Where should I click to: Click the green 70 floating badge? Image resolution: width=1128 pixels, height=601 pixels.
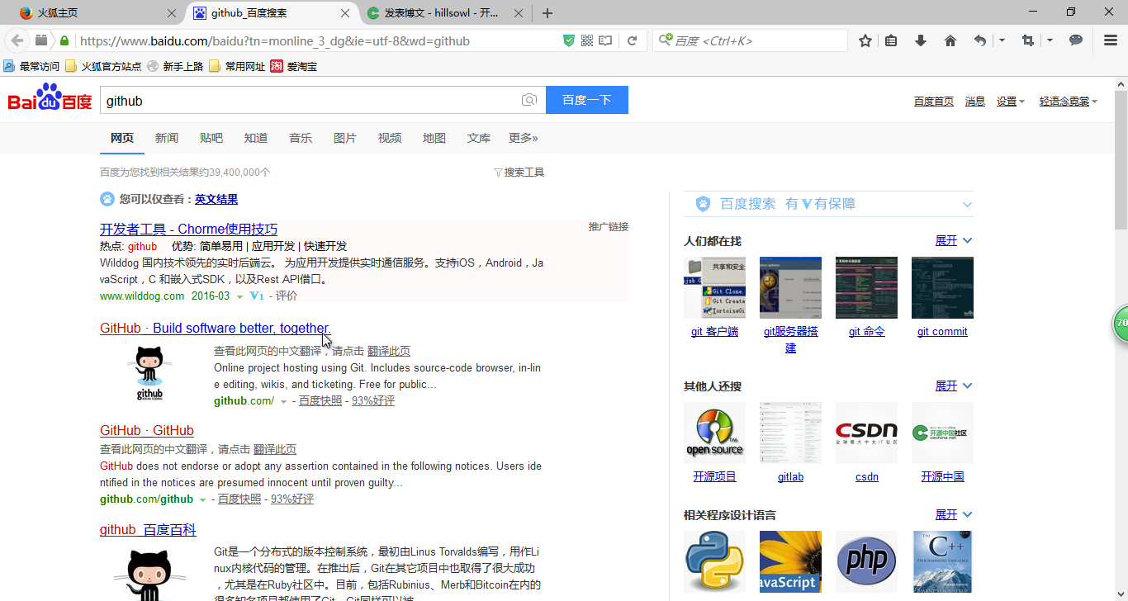click(1120, 323)
